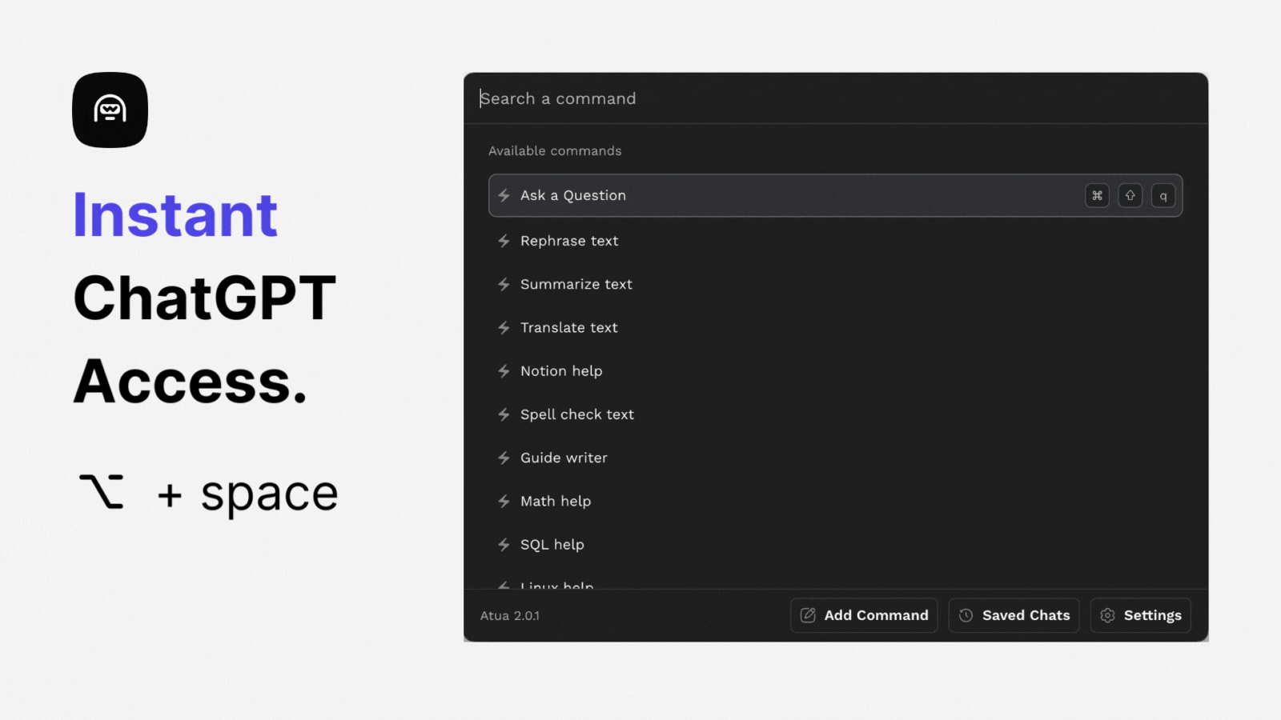Click the lightning icon beside Translate text

point(504,327)
